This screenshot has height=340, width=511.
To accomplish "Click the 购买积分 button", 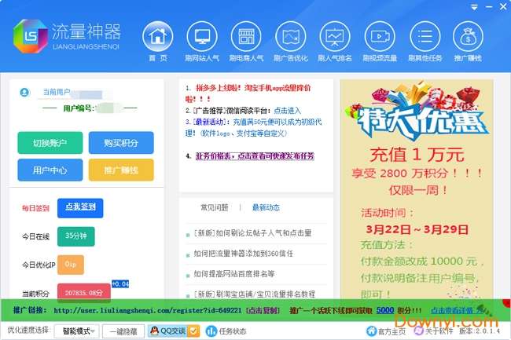I will pyautogui.click(x=121, y=142).
